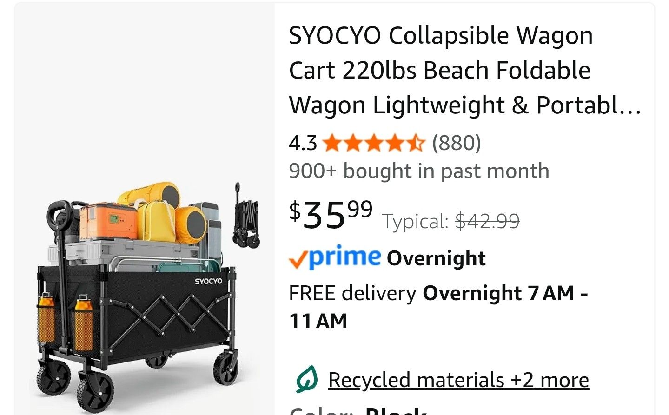Screen dimensions: 669x415
Task: Open the (880) reviews count
Action: (456, 143)
